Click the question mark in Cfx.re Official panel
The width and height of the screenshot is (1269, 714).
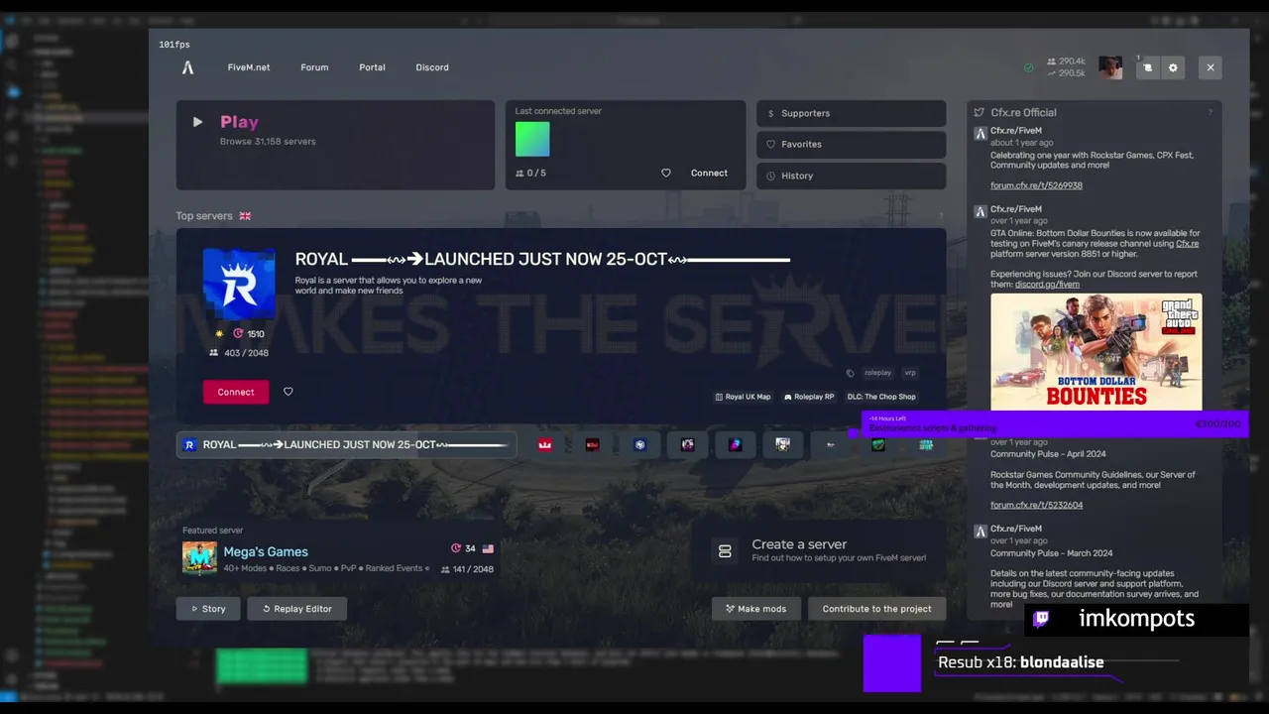1210,112
